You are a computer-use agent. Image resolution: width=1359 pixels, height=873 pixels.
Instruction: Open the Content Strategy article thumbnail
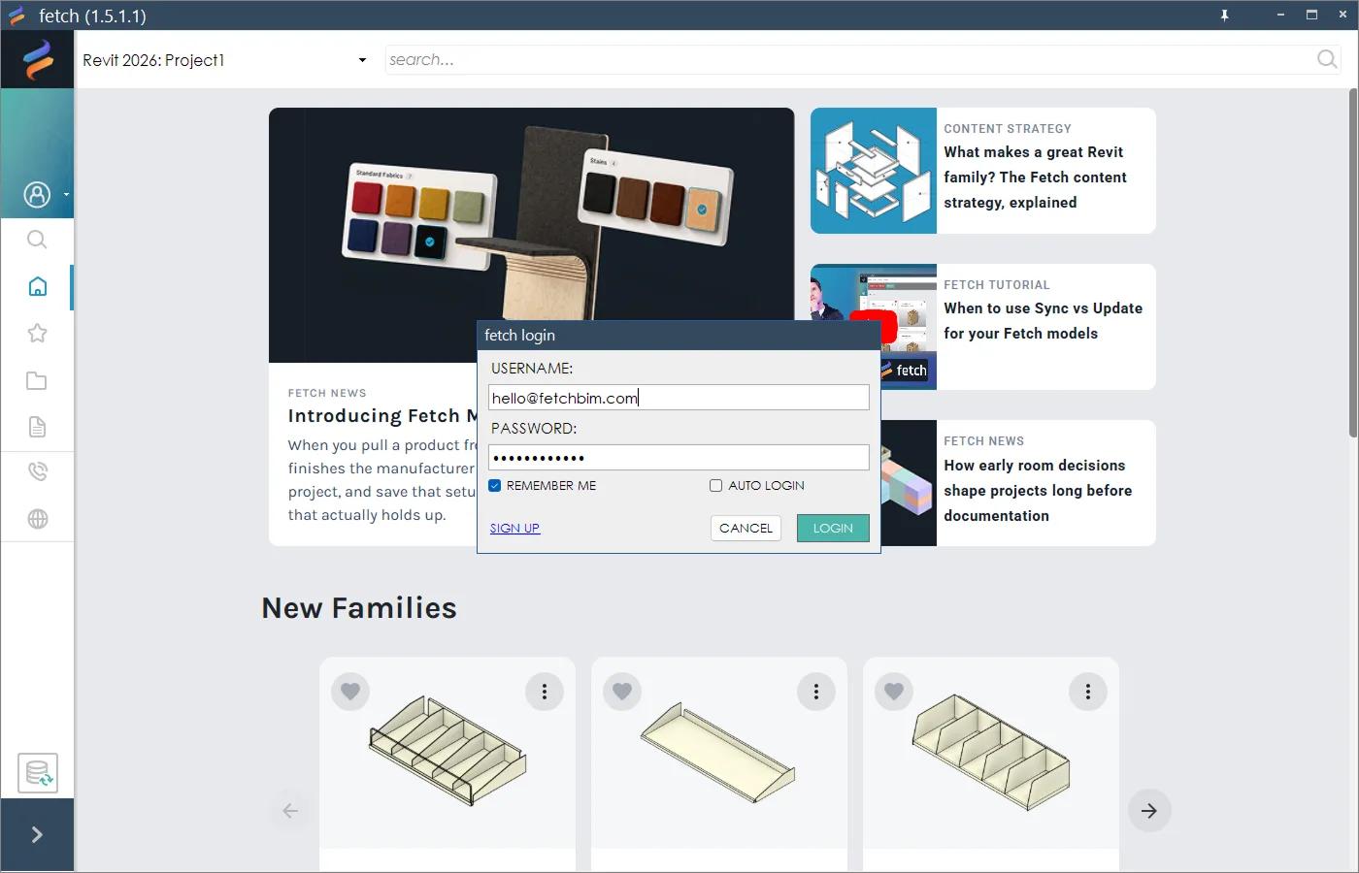[874, 171]
